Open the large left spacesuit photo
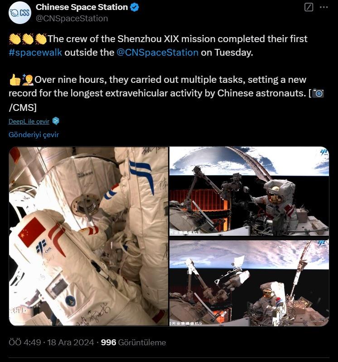The width and height of the screenshot is (338, 362). [x=88, y=236]
